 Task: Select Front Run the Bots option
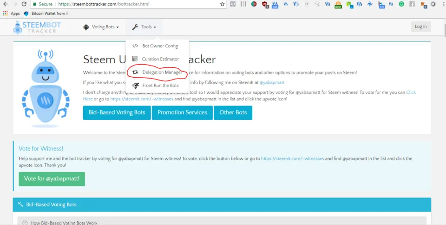click(x=157, y=86)
